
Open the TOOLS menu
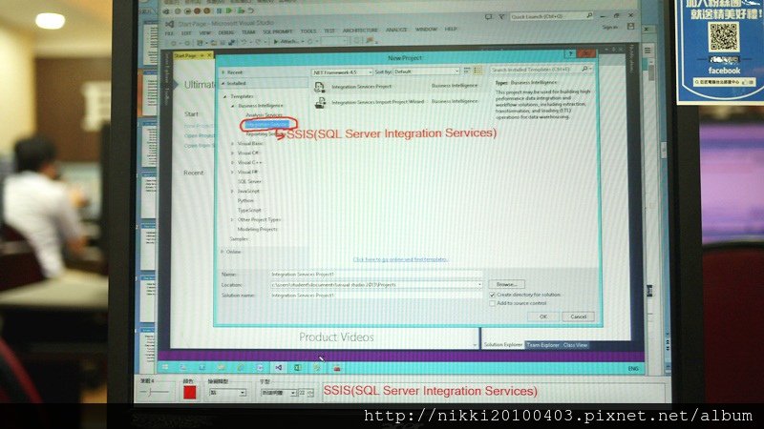[x=308, y=31]
